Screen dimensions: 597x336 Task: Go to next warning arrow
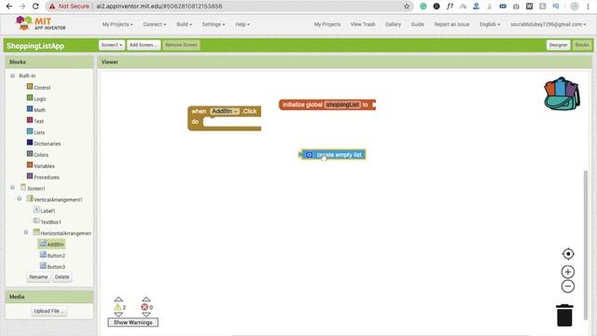point(118,315)
